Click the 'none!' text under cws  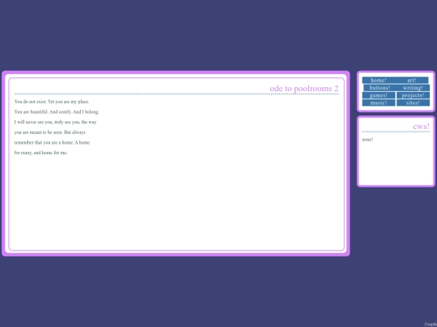coord(367,140)
